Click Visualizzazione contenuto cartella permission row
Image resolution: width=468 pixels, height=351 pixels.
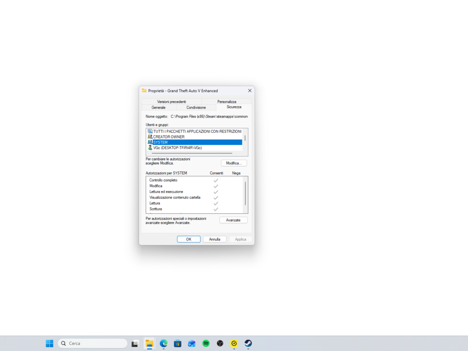[x=195, y=197]
